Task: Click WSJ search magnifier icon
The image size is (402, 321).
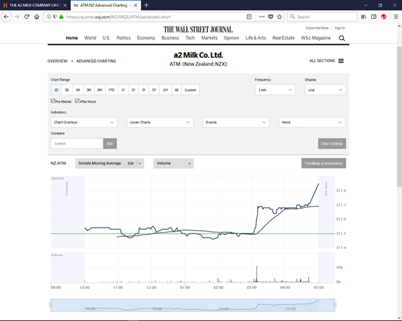Action: coord(342,38)
